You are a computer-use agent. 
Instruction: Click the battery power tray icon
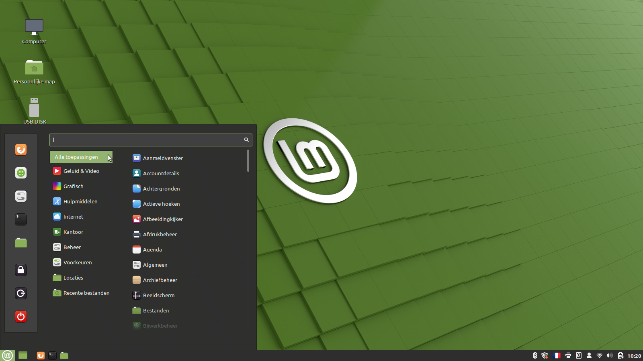click(620, 355)
